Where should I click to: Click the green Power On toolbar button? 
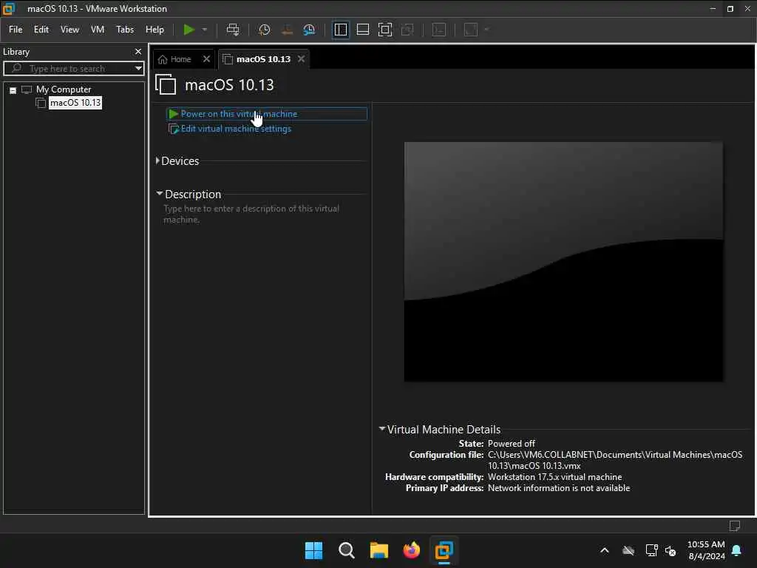tap(189, 30)
